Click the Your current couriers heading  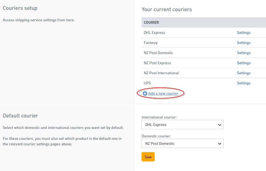point(167,9)
